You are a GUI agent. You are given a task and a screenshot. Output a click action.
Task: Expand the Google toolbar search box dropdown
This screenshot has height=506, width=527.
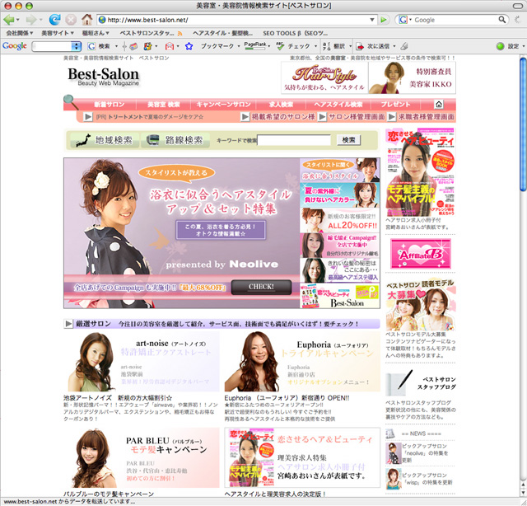(x=77, y=46)
